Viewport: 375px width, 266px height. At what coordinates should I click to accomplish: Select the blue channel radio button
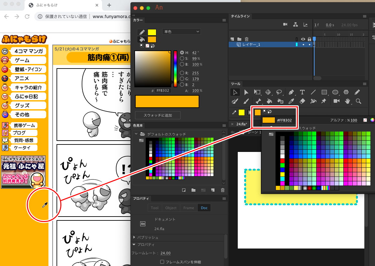[x=182, y=84]
